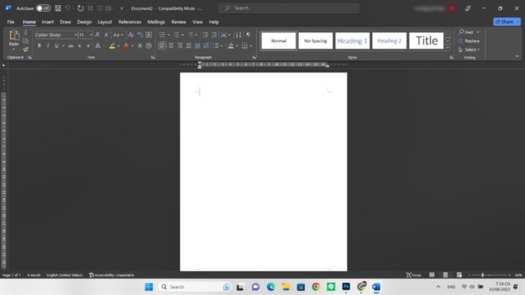Apply Italic formatting
525x295 pixels.
pyautogui.click(x=48, y=46)
